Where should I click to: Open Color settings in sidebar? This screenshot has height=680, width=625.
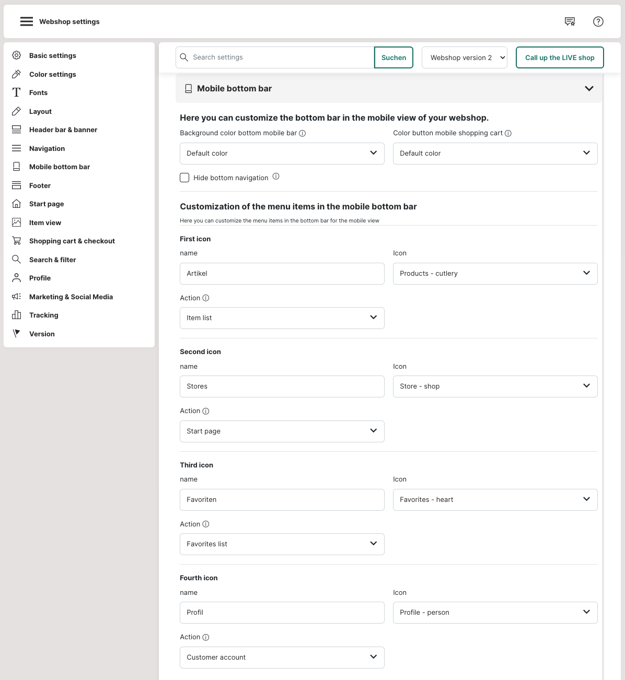coord(52,74)
